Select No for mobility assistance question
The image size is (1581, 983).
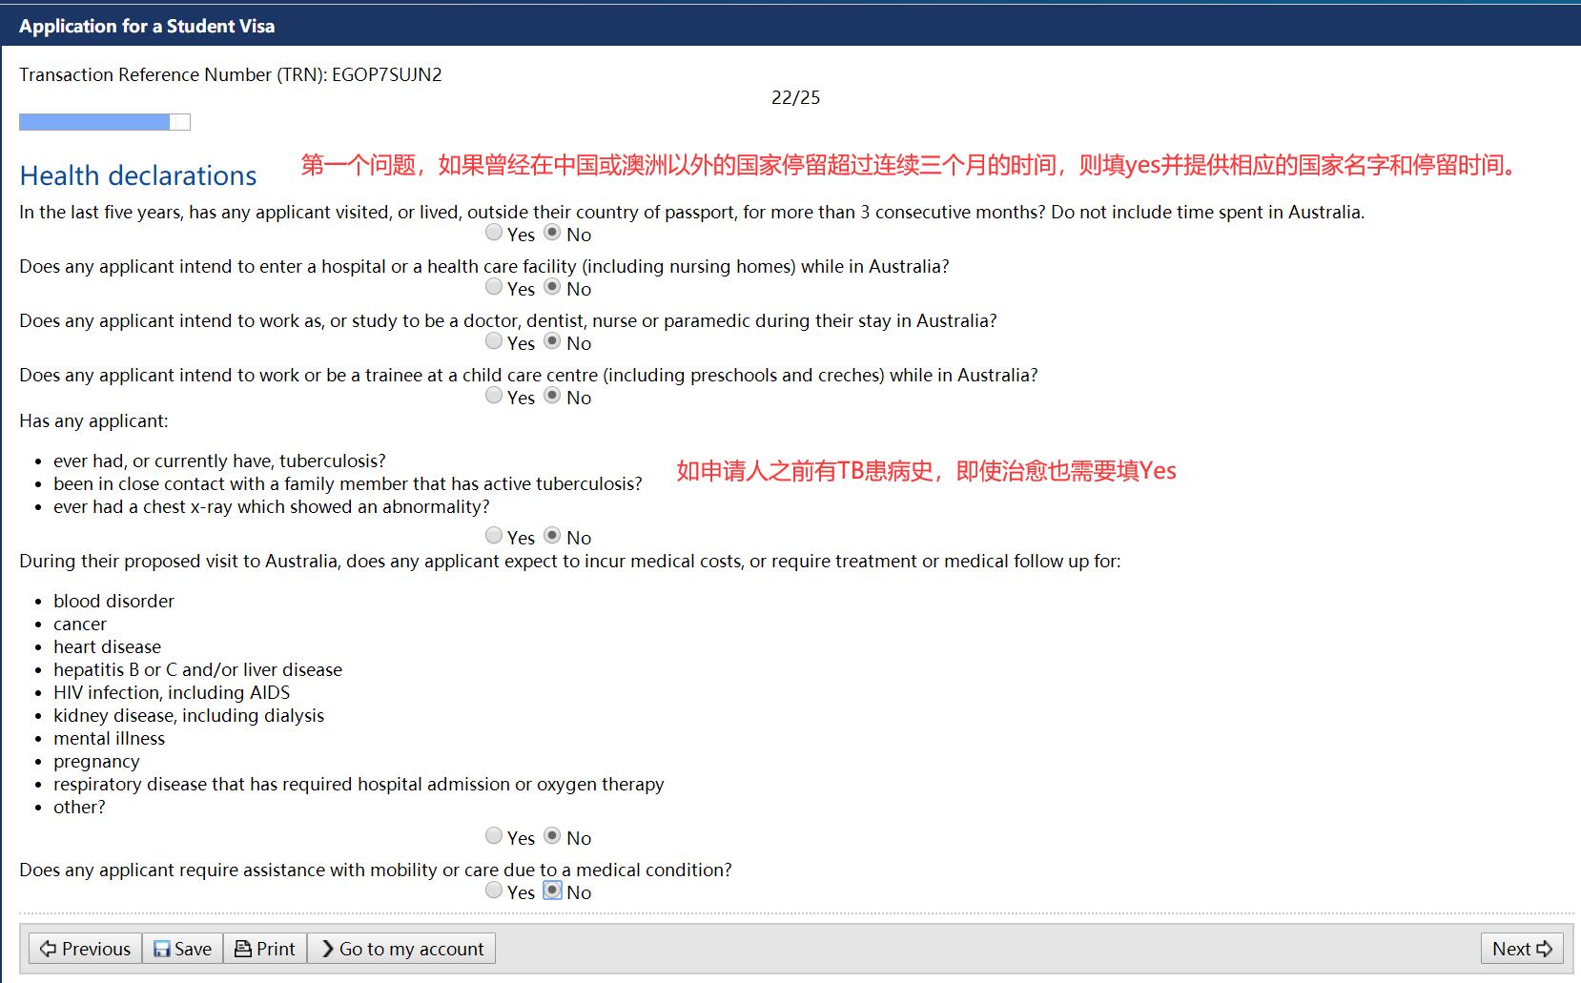pos(552,891)
